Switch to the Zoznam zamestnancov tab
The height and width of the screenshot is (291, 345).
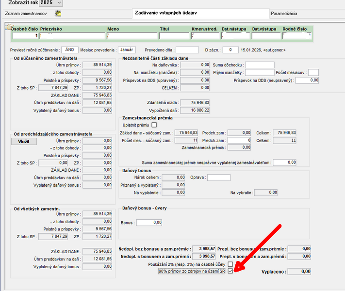(26, 14)
